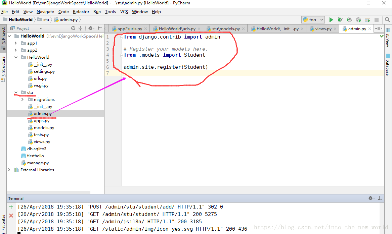Click line 6 admin.site.register(Student) code
This screenshot has width=392, height=234.
click(x=166, y=67)
